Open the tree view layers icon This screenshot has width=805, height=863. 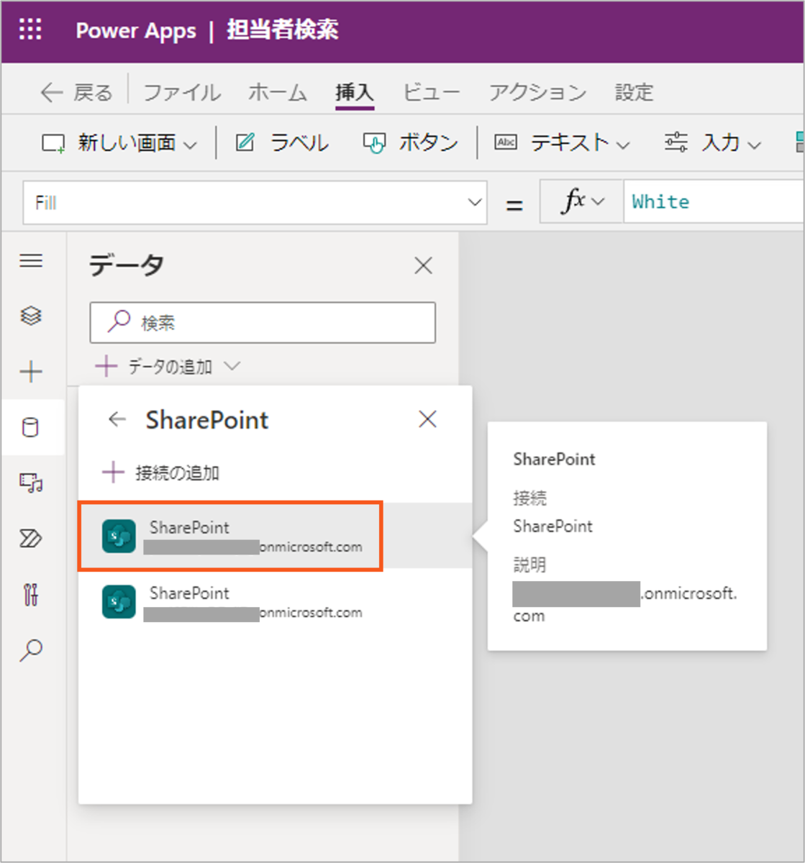[x=31, y=316]
